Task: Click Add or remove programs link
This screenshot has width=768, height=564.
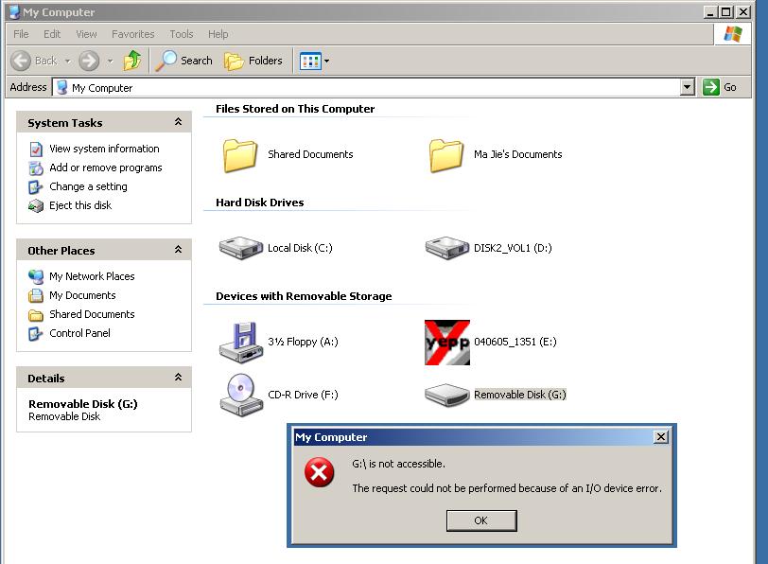Action: (x=106, y=167)
